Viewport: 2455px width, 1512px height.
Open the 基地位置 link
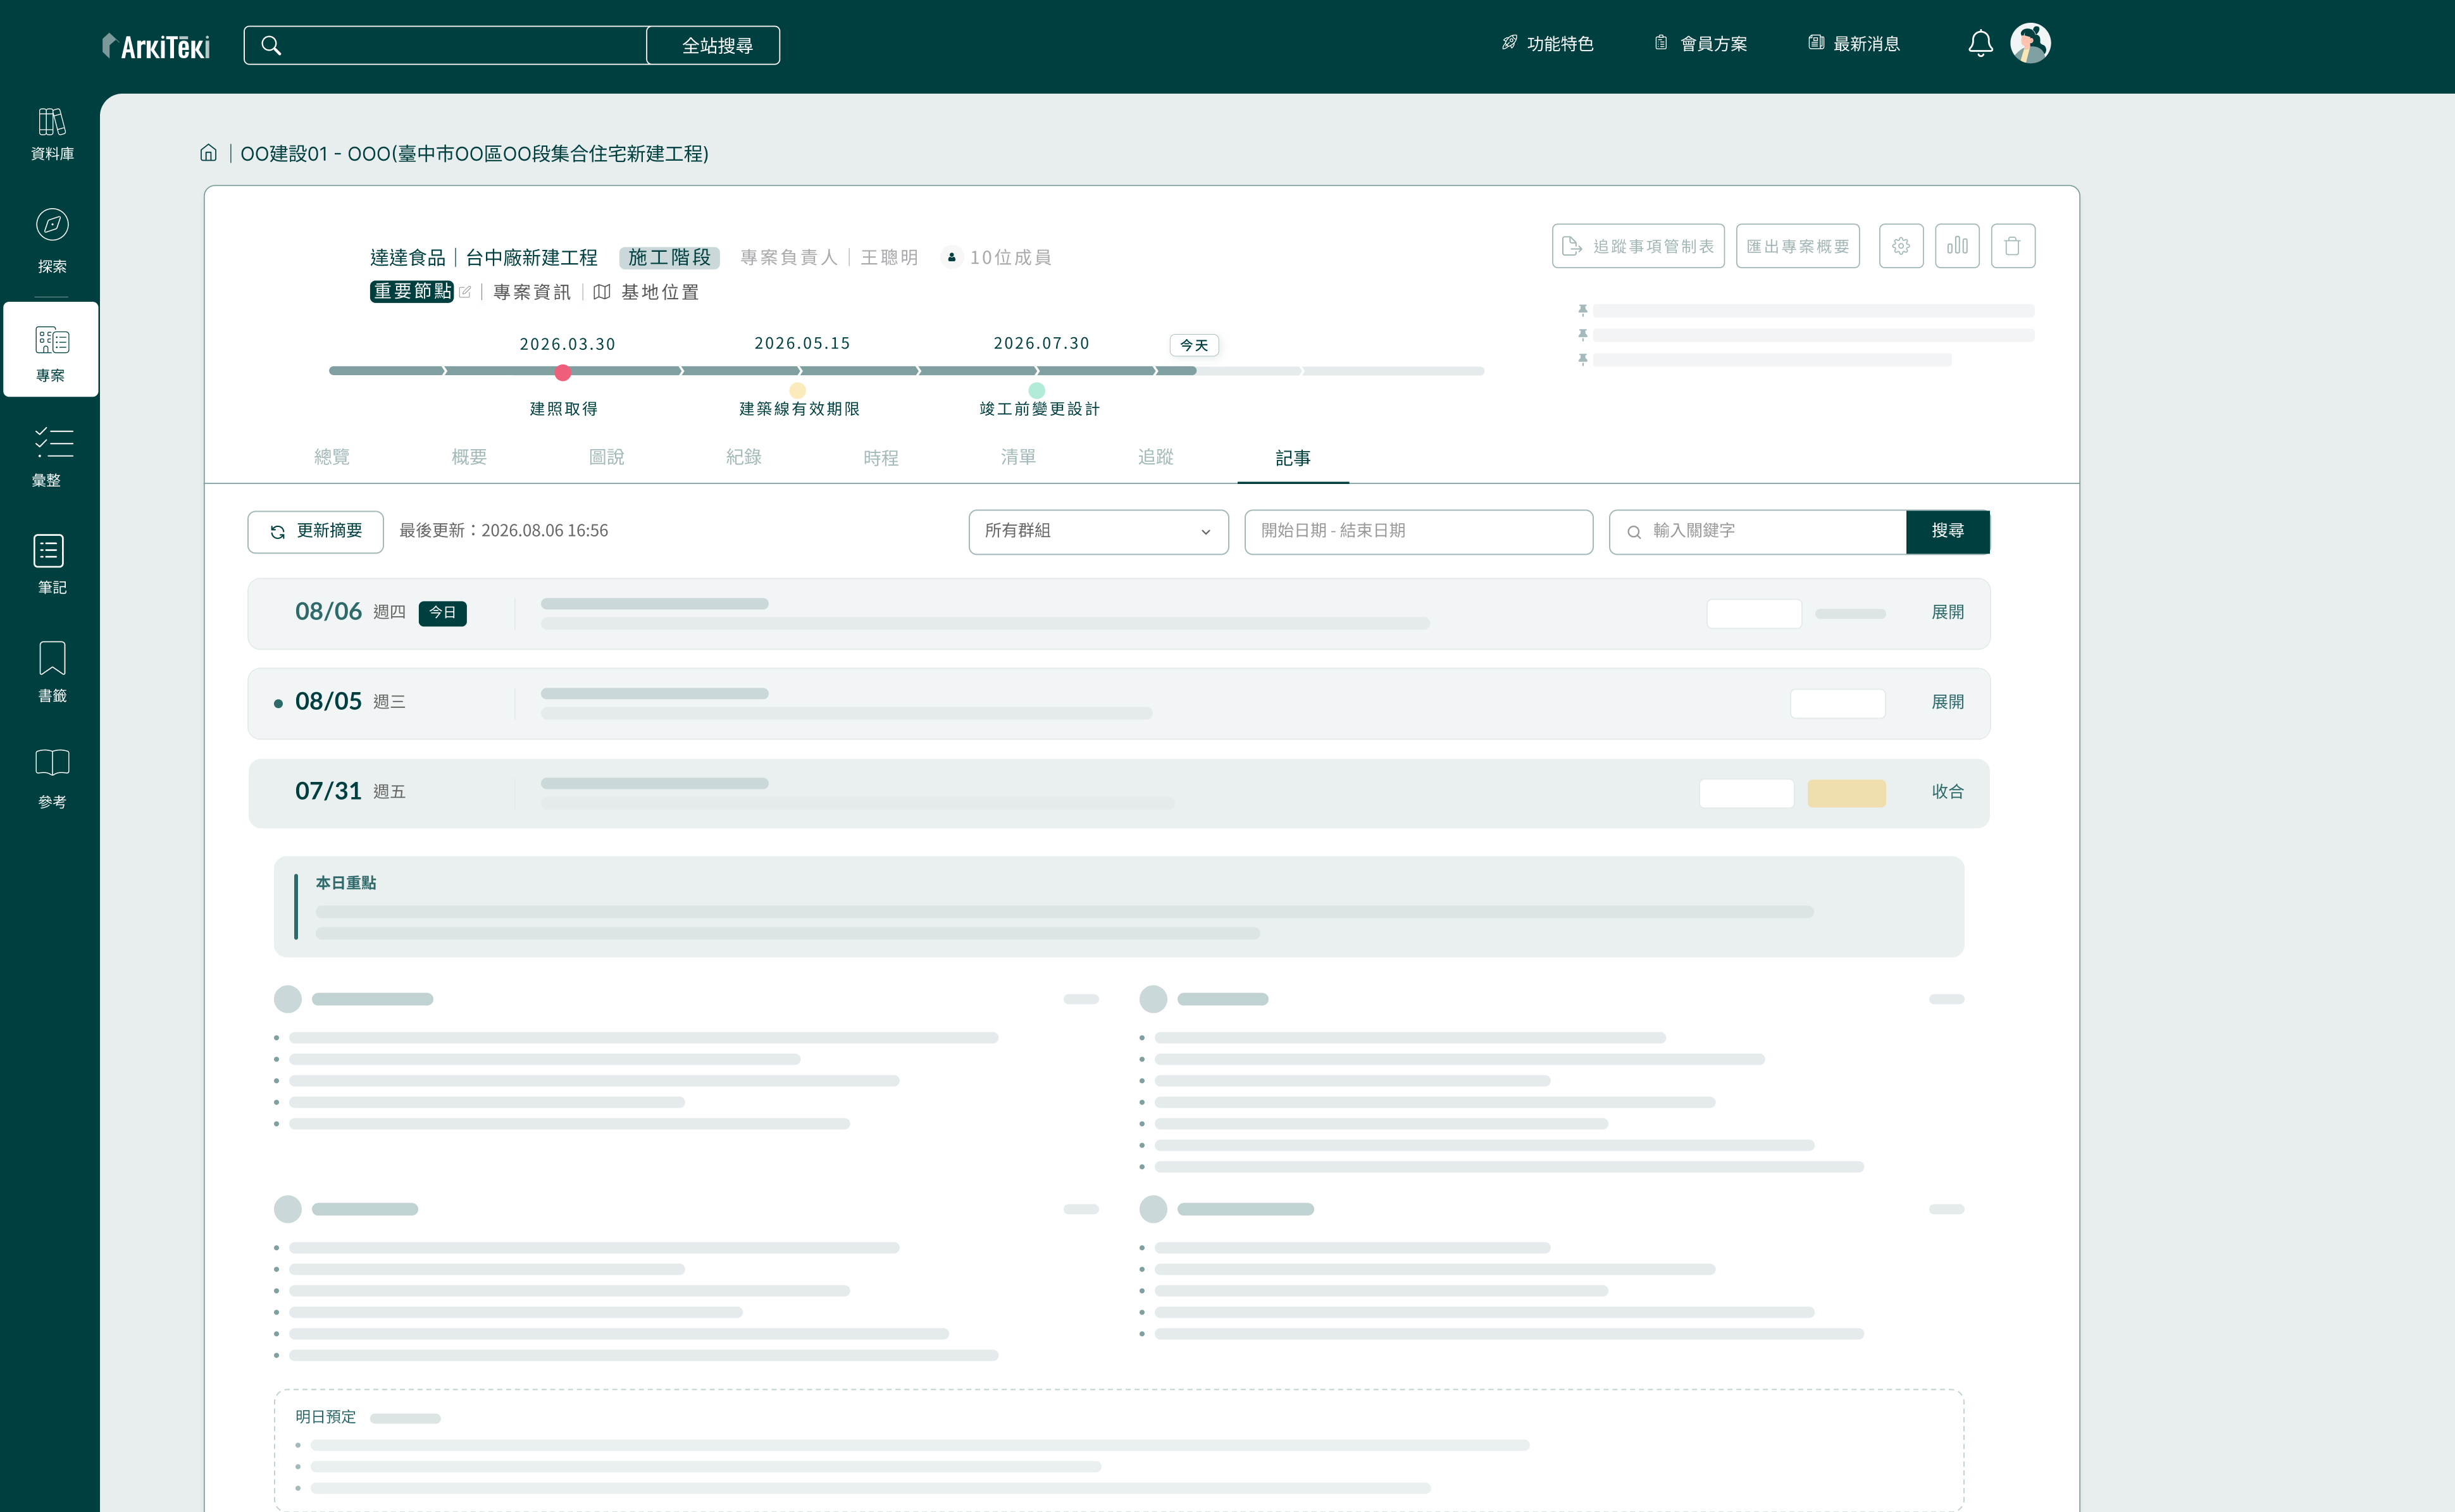point(660,292)
